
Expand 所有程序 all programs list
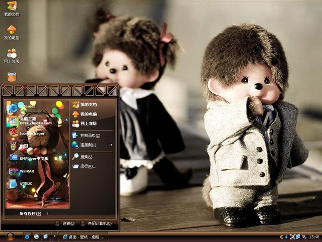30,213
